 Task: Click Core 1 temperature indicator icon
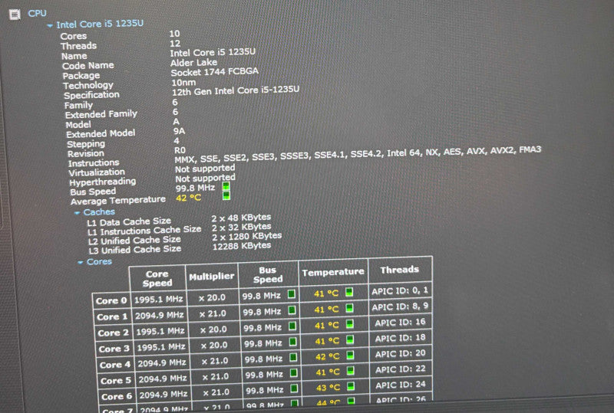click(349, 308)
